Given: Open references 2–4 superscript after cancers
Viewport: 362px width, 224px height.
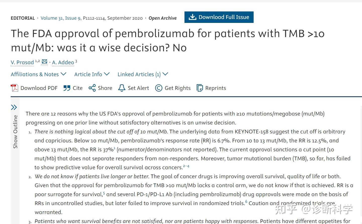Looking at the screenshot, I should click(186, 166).
